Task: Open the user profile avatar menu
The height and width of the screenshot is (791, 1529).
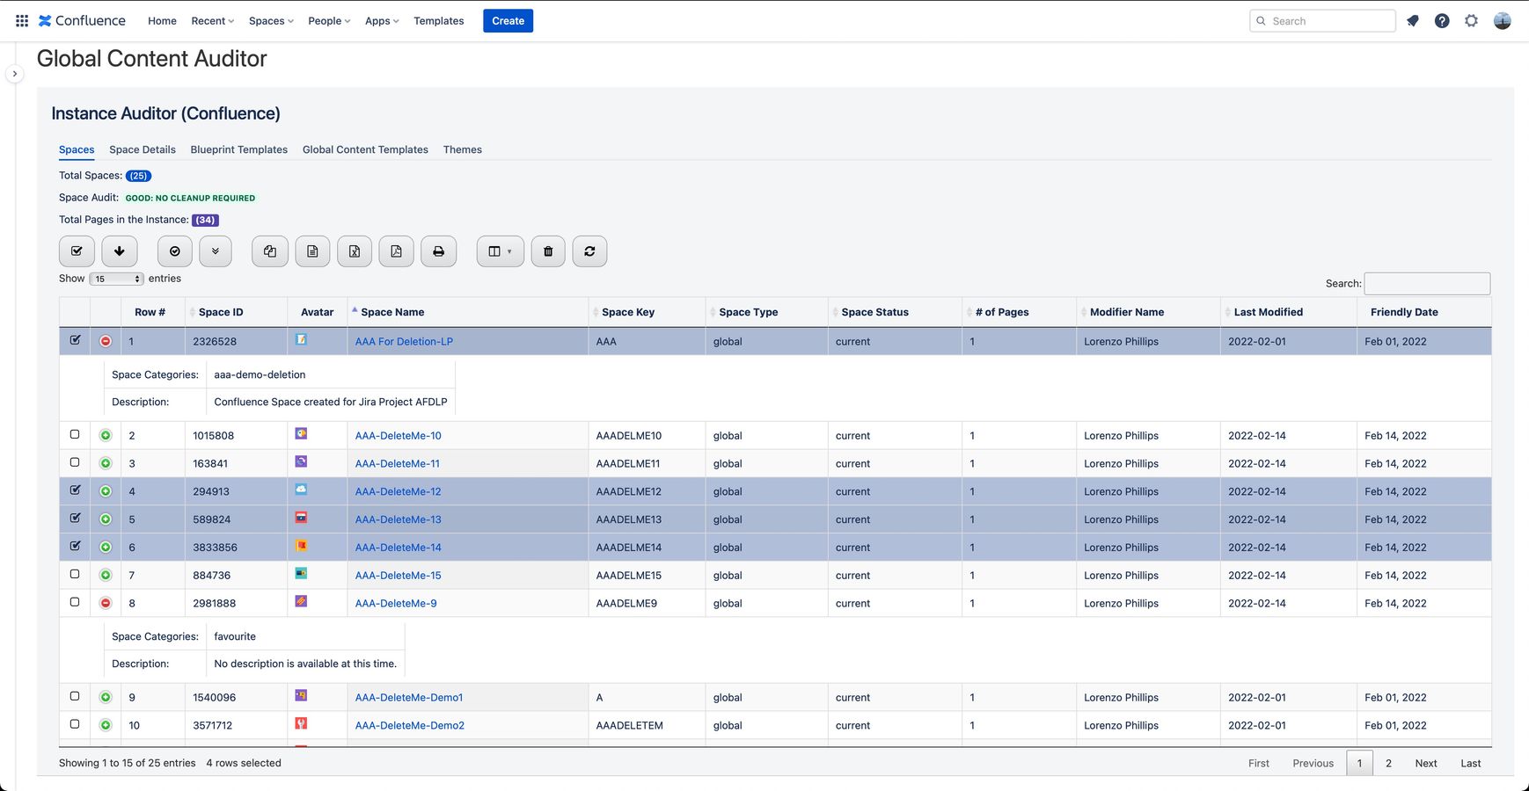Action: (x=1503, y=21)
